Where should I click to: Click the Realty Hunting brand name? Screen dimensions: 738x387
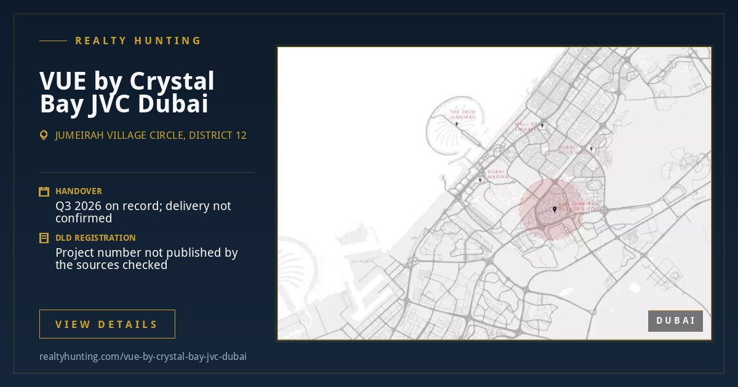coord(138,41)
